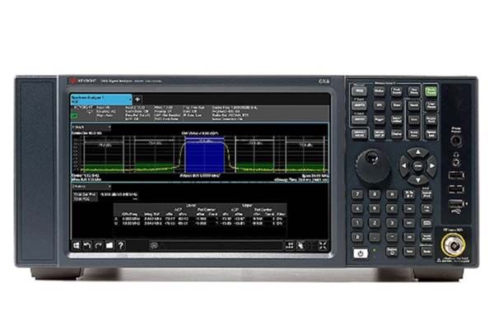Toggle the instrument power button
Screen dimensions: 494x329
point(360,253)
